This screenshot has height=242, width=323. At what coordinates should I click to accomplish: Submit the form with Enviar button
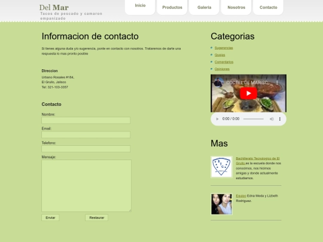click(x=50, y=218)
